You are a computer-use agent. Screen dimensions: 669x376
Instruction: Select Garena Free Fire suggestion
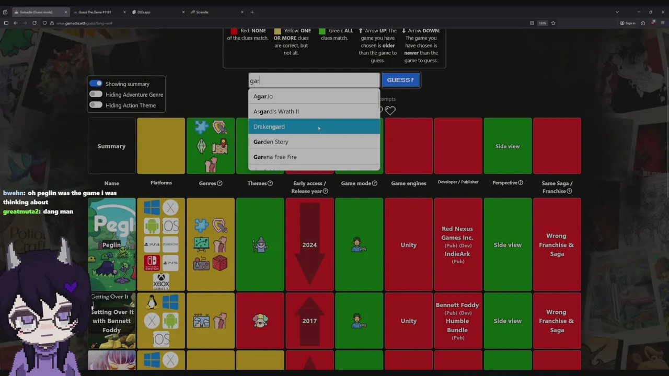tap(314, 157)
